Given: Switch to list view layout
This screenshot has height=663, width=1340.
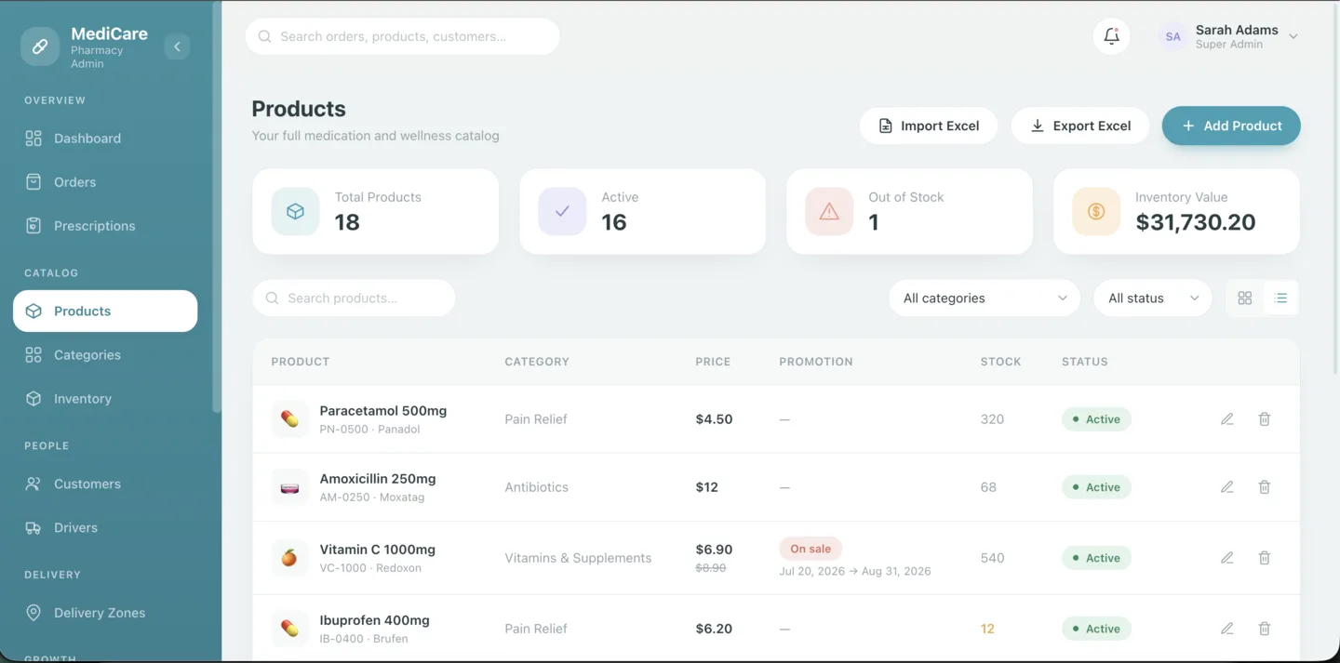Looking at the screenshot, I should (1281, 298).
